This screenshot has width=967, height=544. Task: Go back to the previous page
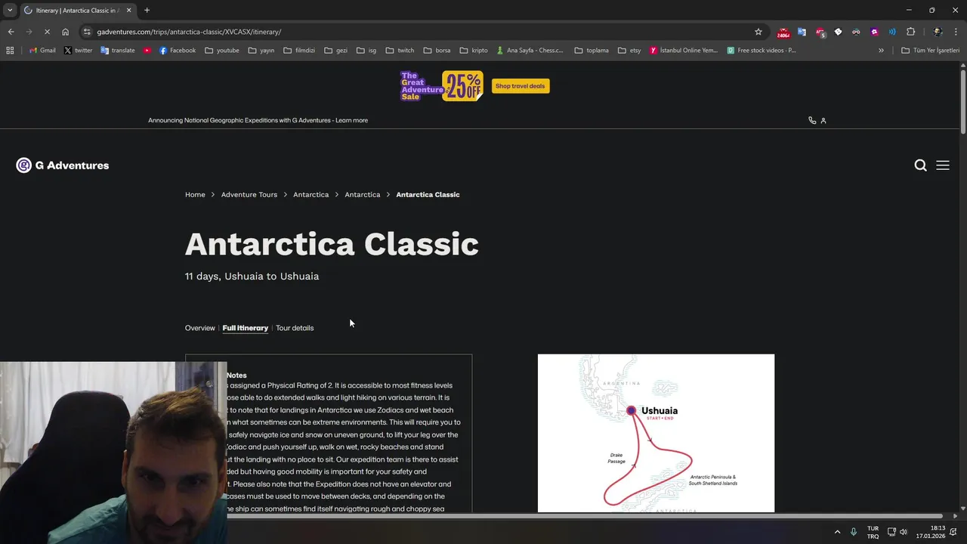(11, 32)
